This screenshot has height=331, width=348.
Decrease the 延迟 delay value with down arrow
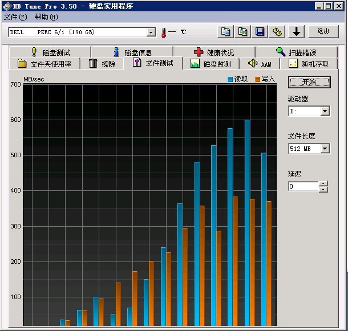click(x=323, y=189)
